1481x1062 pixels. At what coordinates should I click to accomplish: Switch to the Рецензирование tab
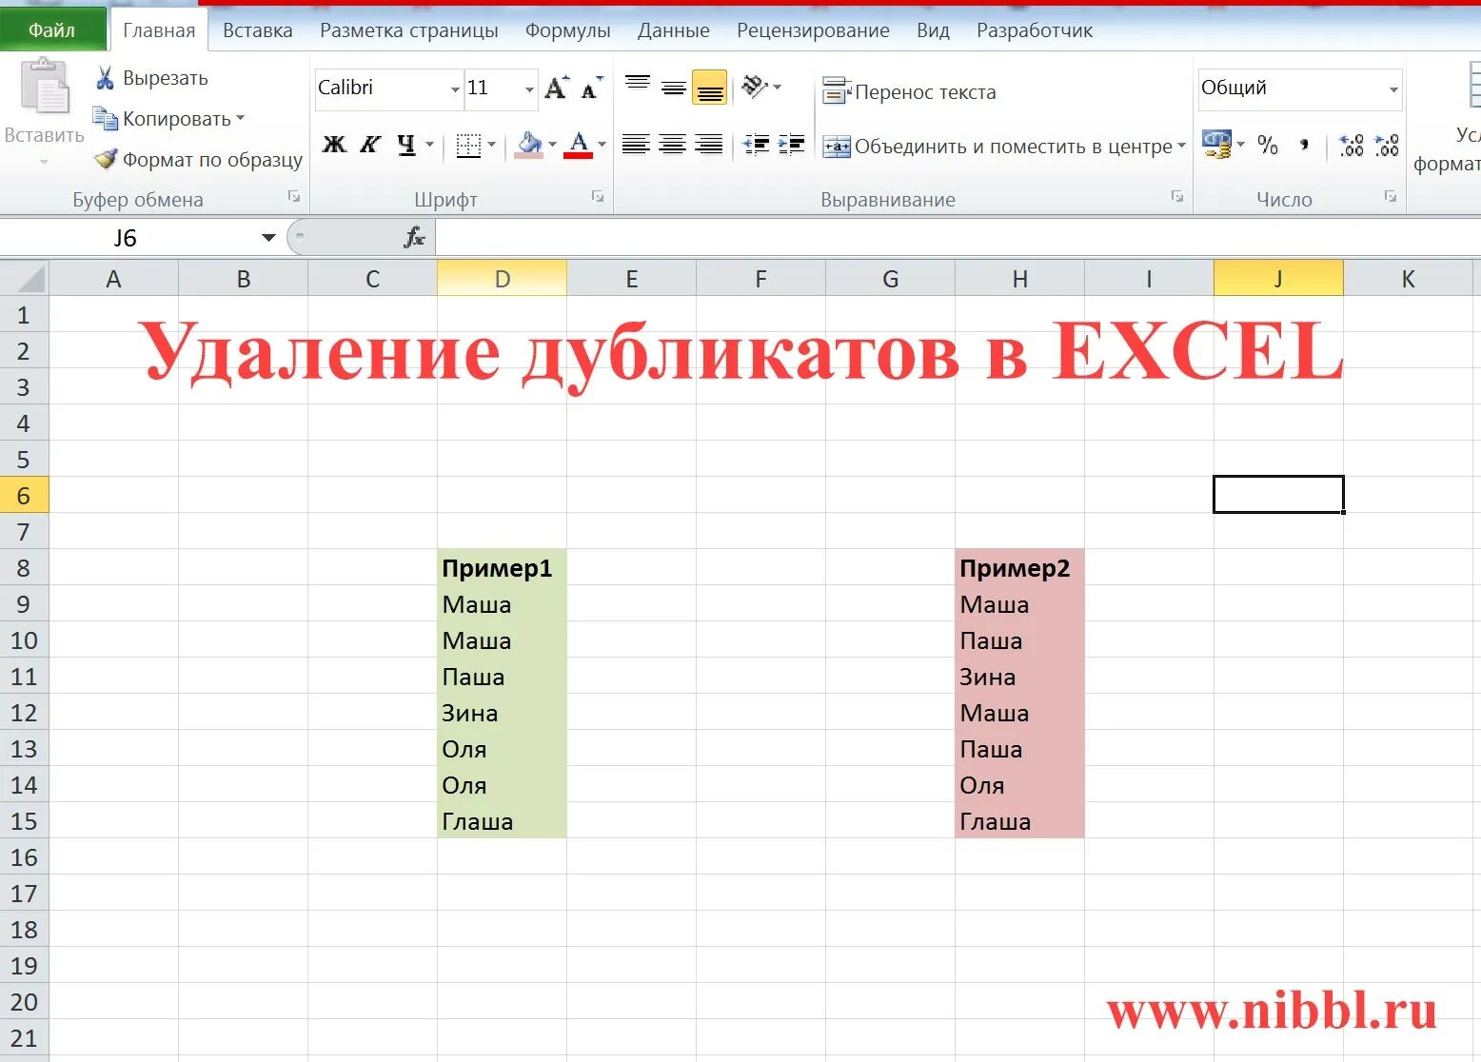pos(813,30)
